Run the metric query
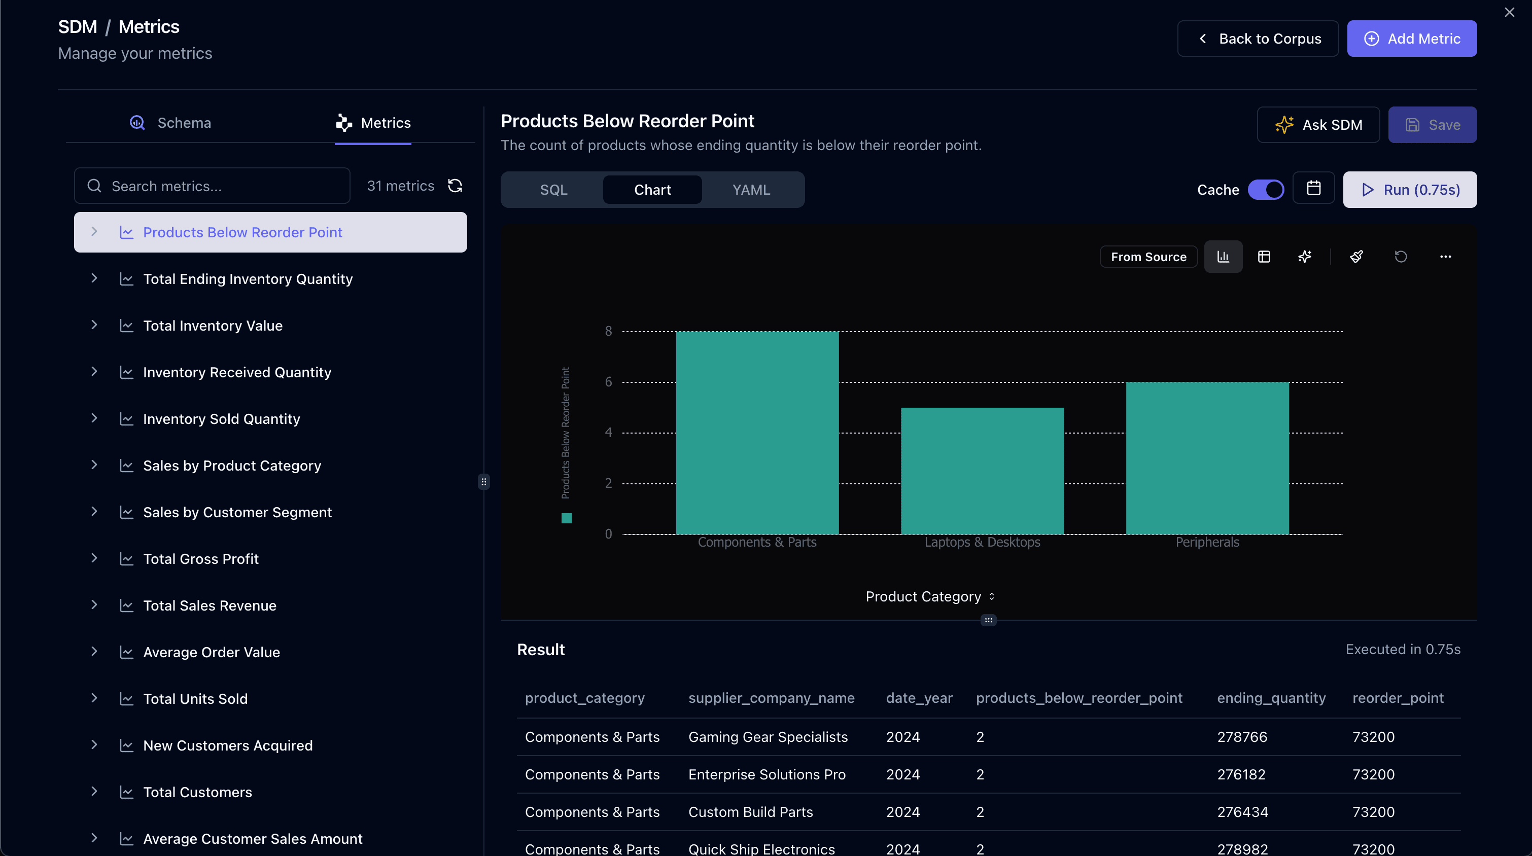The image size is (1532, 856). pyautogui.click(x=1409, y=189)
